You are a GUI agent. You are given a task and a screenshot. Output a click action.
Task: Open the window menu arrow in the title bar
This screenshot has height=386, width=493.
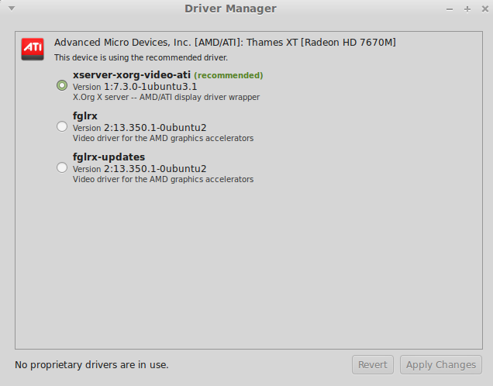click(12, 9)
